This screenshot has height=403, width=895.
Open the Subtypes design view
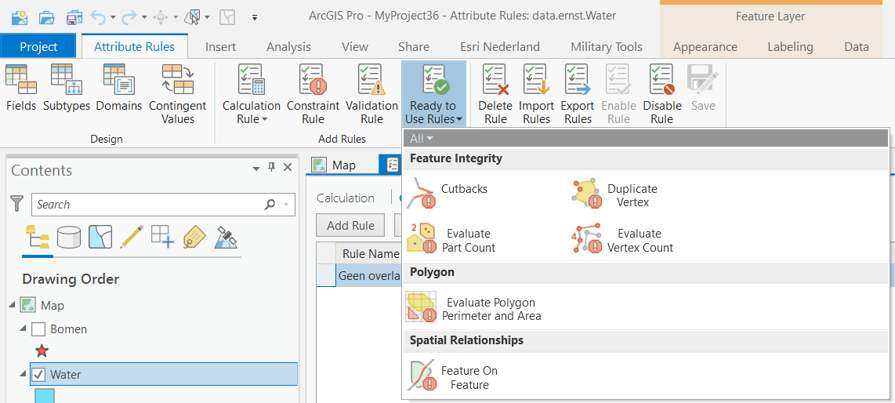pyautogui.click(x=66, y=89)
